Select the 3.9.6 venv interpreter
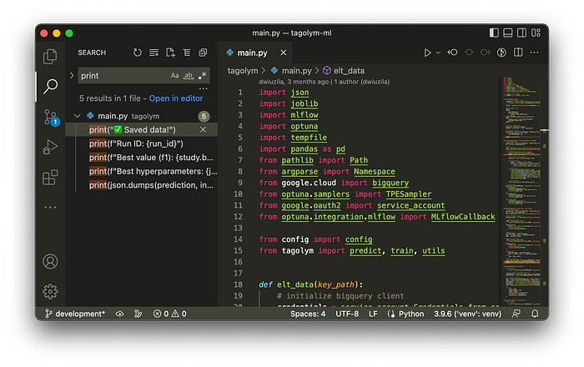Image resolution: width=584 pixels, height=367 pixels. [467, 314]
